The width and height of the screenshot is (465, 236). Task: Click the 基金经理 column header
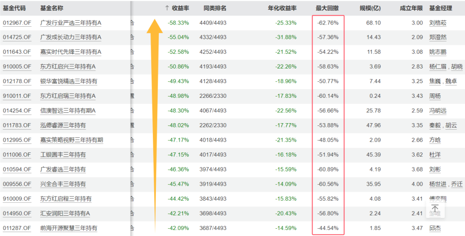[x=441, y=8]
